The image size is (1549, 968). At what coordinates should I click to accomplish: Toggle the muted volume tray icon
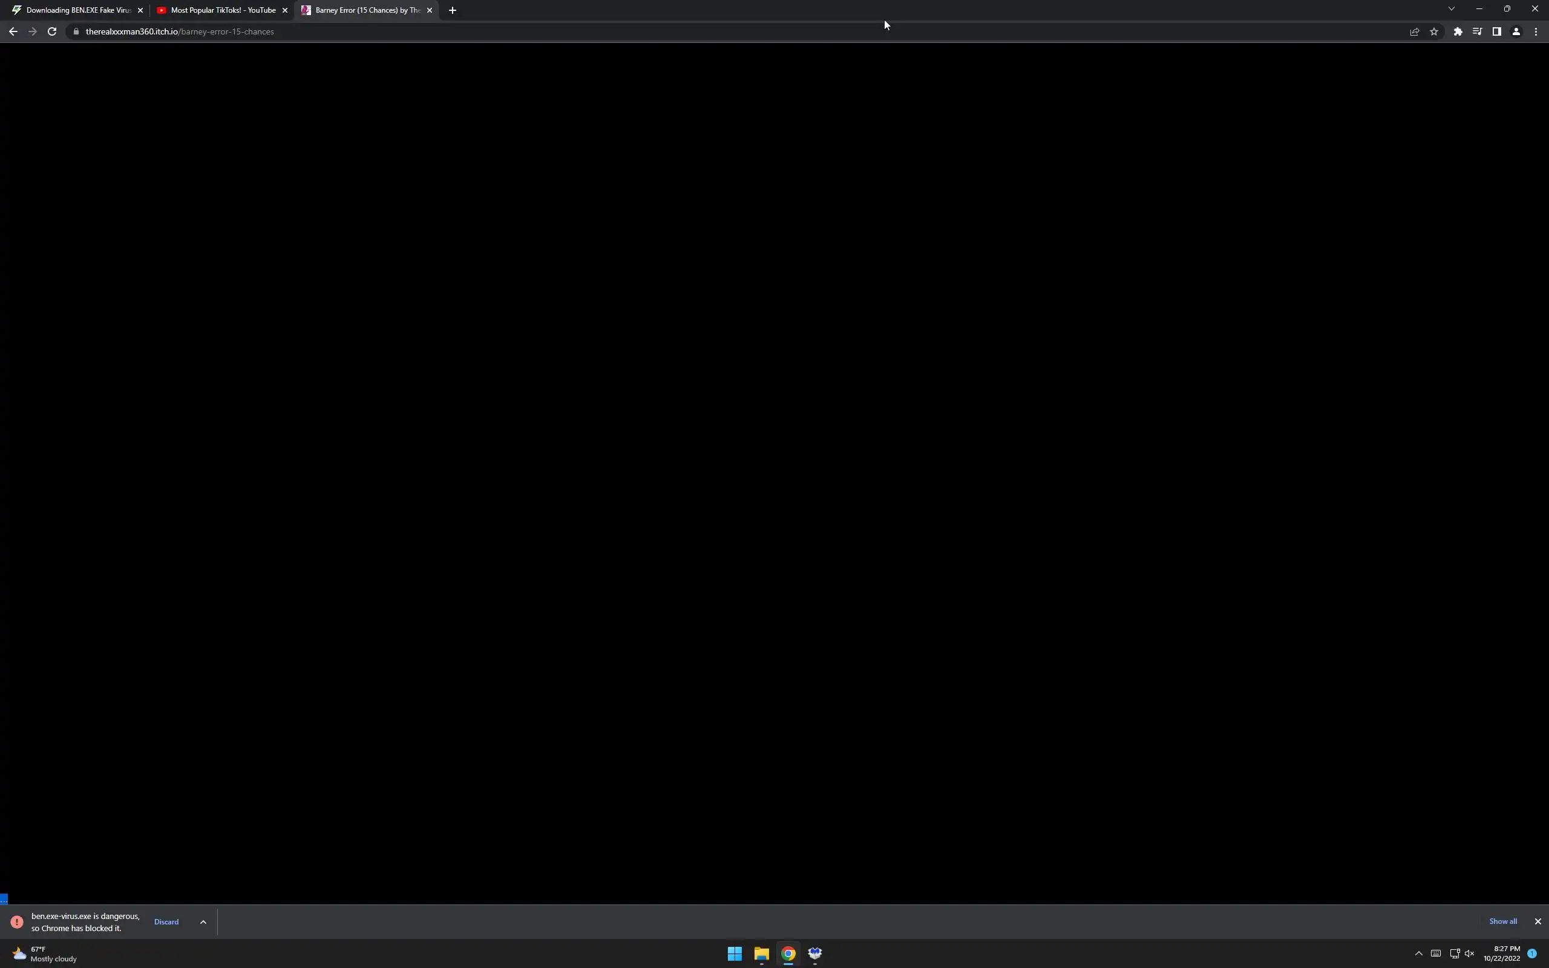pos(1470,954)
